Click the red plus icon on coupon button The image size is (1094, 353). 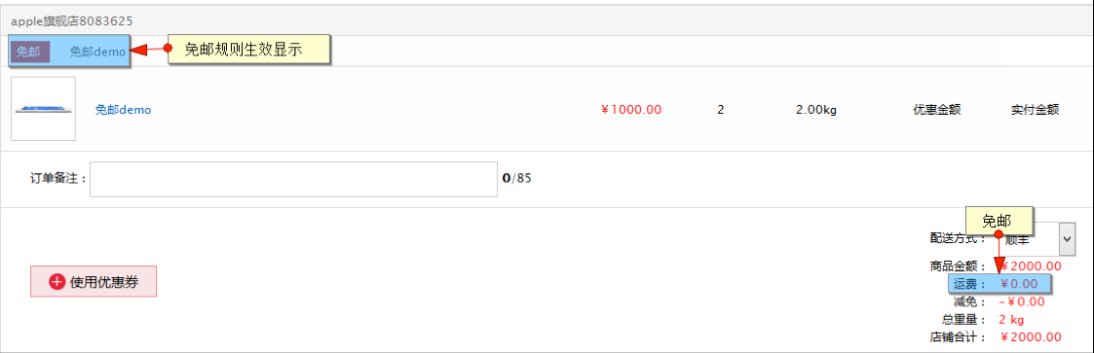point(57,281)
